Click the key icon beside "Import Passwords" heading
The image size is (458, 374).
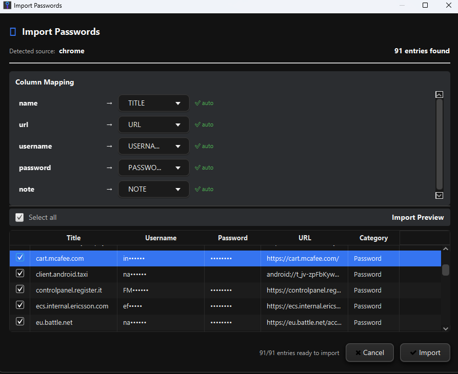coord(13,32)
